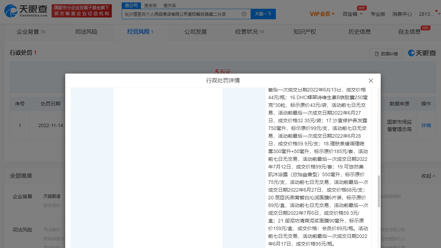Click the 数据纠错 button
Screen dimensions: 441x248
(386, 54)
